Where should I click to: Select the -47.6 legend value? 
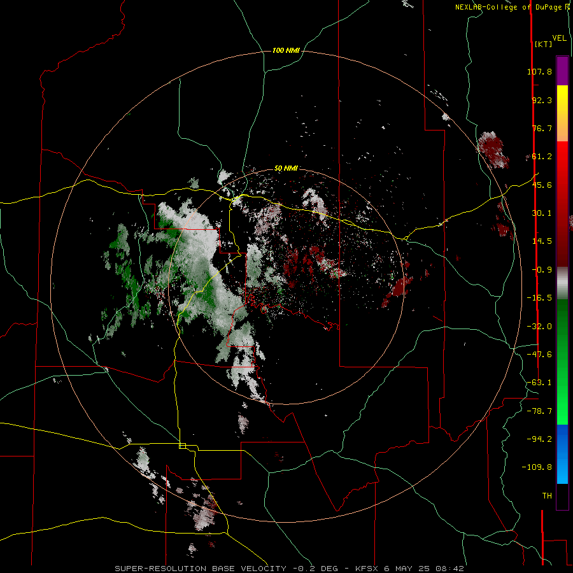pyautogui.click(x=539, y=355)
